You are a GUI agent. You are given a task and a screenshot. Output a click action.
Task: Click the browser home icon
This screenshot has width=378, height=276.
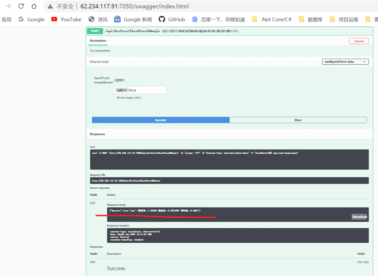[34, 6]
